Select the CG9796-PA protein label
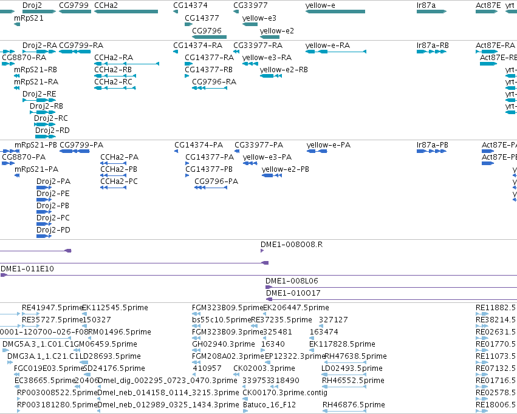Screen dimensions: 517x414 point(216,181)
